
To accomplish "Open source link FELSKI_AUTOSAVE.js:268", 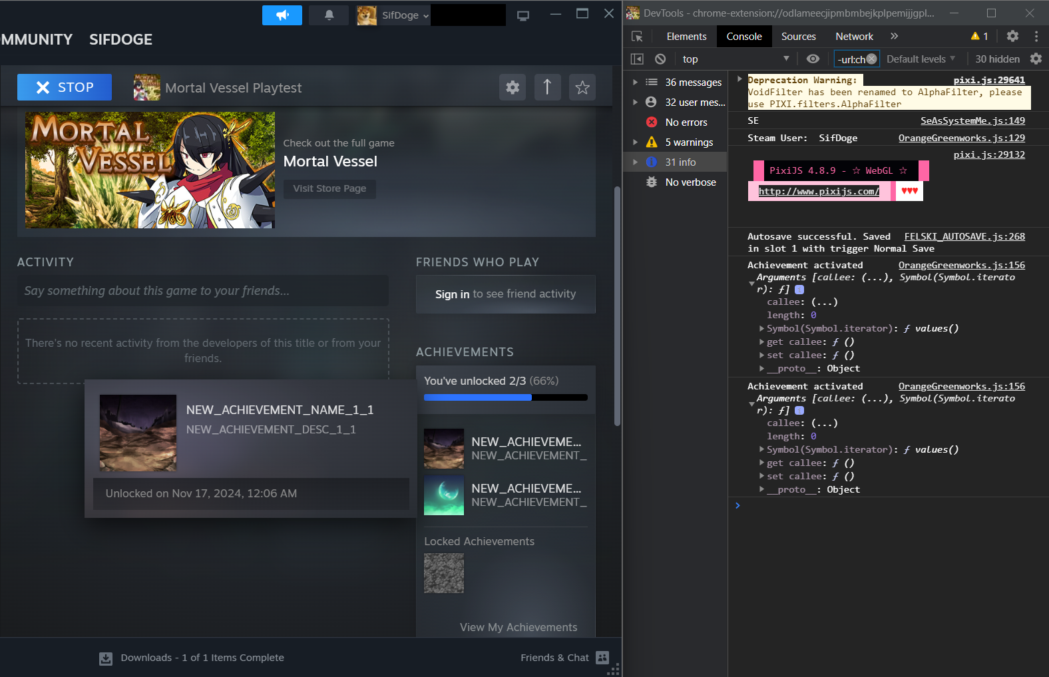I will pos(964,236).
